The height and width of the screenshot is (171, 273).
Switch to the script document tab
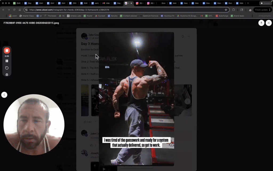coord(95,3)
